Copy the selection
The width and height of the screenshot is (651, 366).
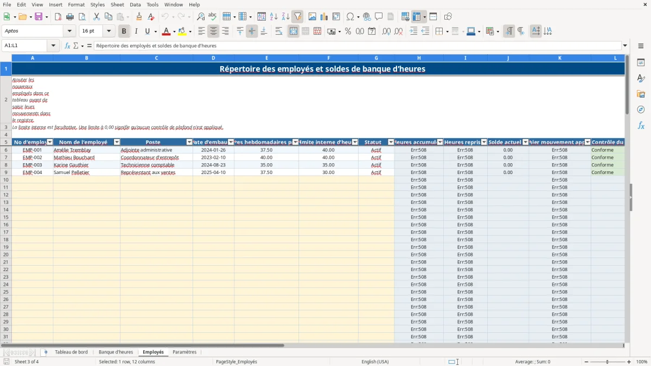(108, 17)
